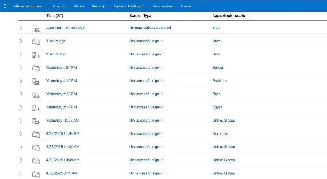Click the 4/28/2025 11:44 PM timestamp
The width and height of the screenshot is (327, 179).
pyautogui.click(x=63, y=134)
